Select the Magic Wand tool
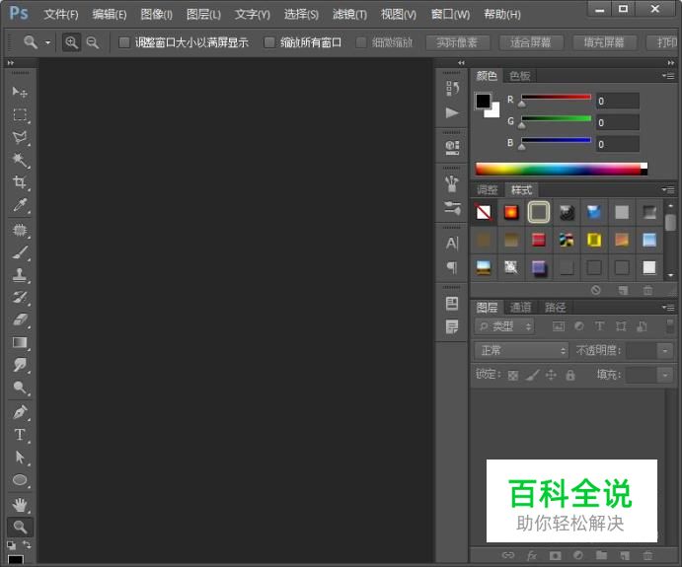This screenshot has height=567, width=682. [x=20, y=160]
